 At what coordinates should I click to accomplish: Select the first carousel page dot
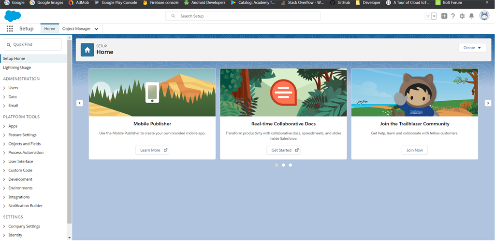click(x=277, y=165)
